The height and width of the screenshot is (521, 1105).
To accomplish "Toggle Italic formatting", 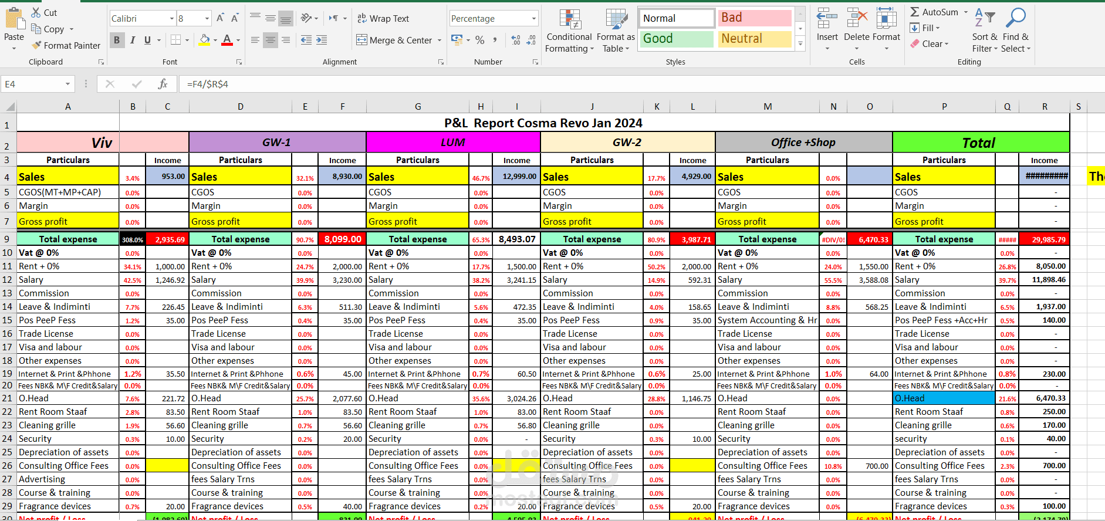I will point(133,40).
